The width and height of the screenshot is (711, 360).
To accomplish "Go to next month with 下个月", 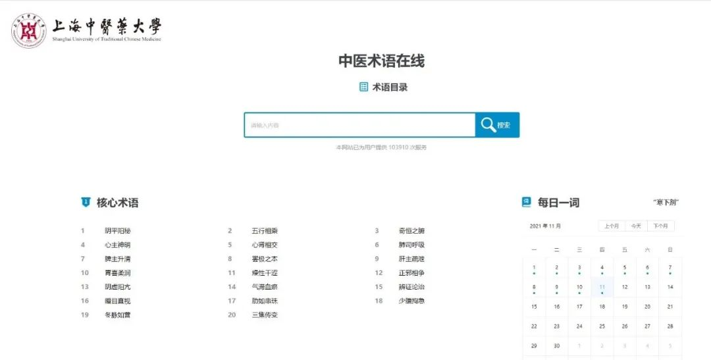I will [661, 226].
